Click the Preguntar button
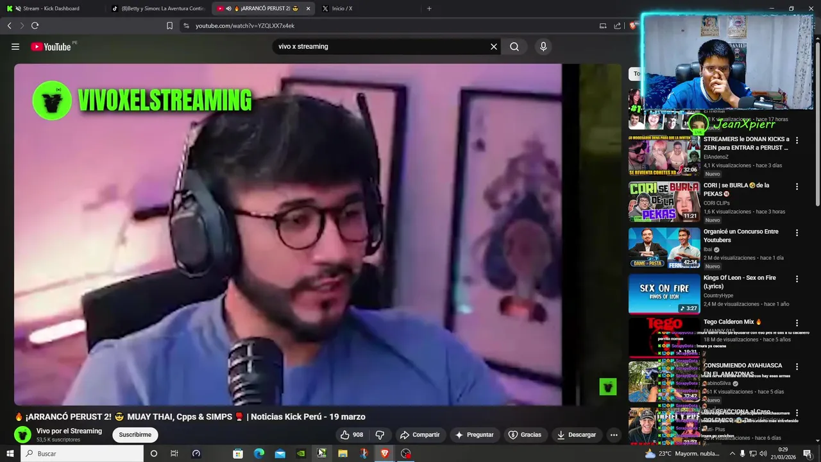The image size is (821, 462). pos(474,434)
